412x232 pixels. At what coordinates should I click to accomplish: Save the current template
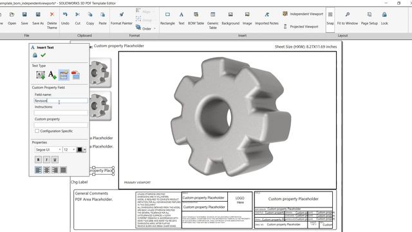pyautogui.click(x=24, y=18)
